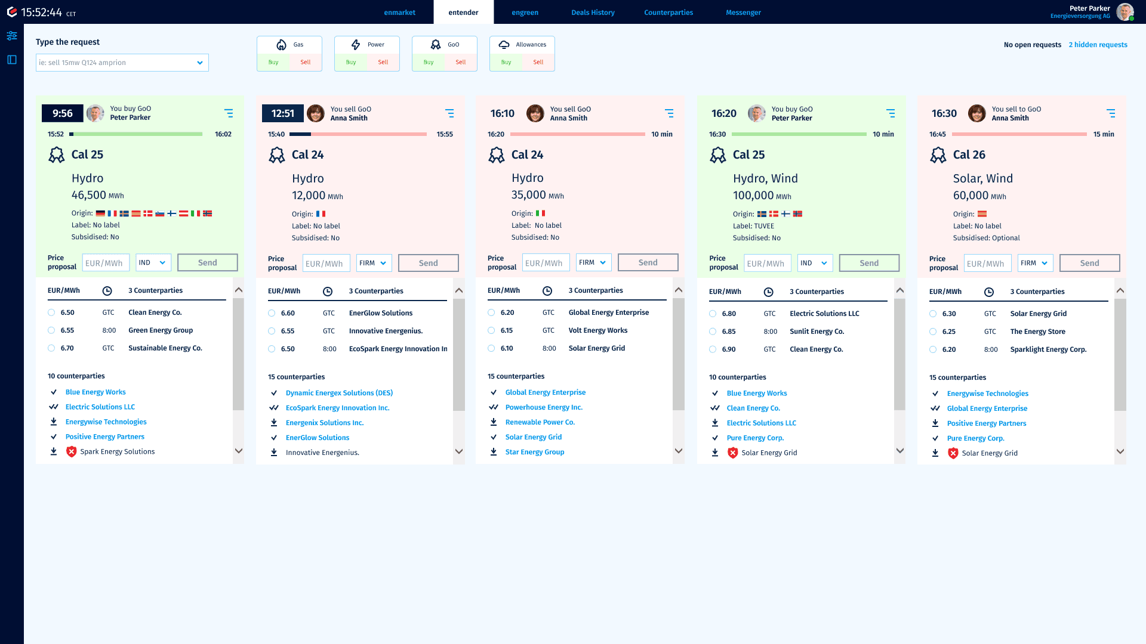This screenshot has width=1146, height=644.
Task: Click download icon next to Energywise Technologies
Action: 54,422
